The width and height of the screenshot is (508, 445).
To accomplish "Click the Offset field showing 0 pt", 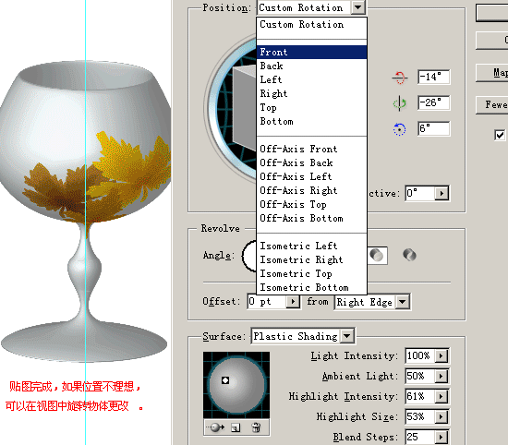I will (267, 302).
